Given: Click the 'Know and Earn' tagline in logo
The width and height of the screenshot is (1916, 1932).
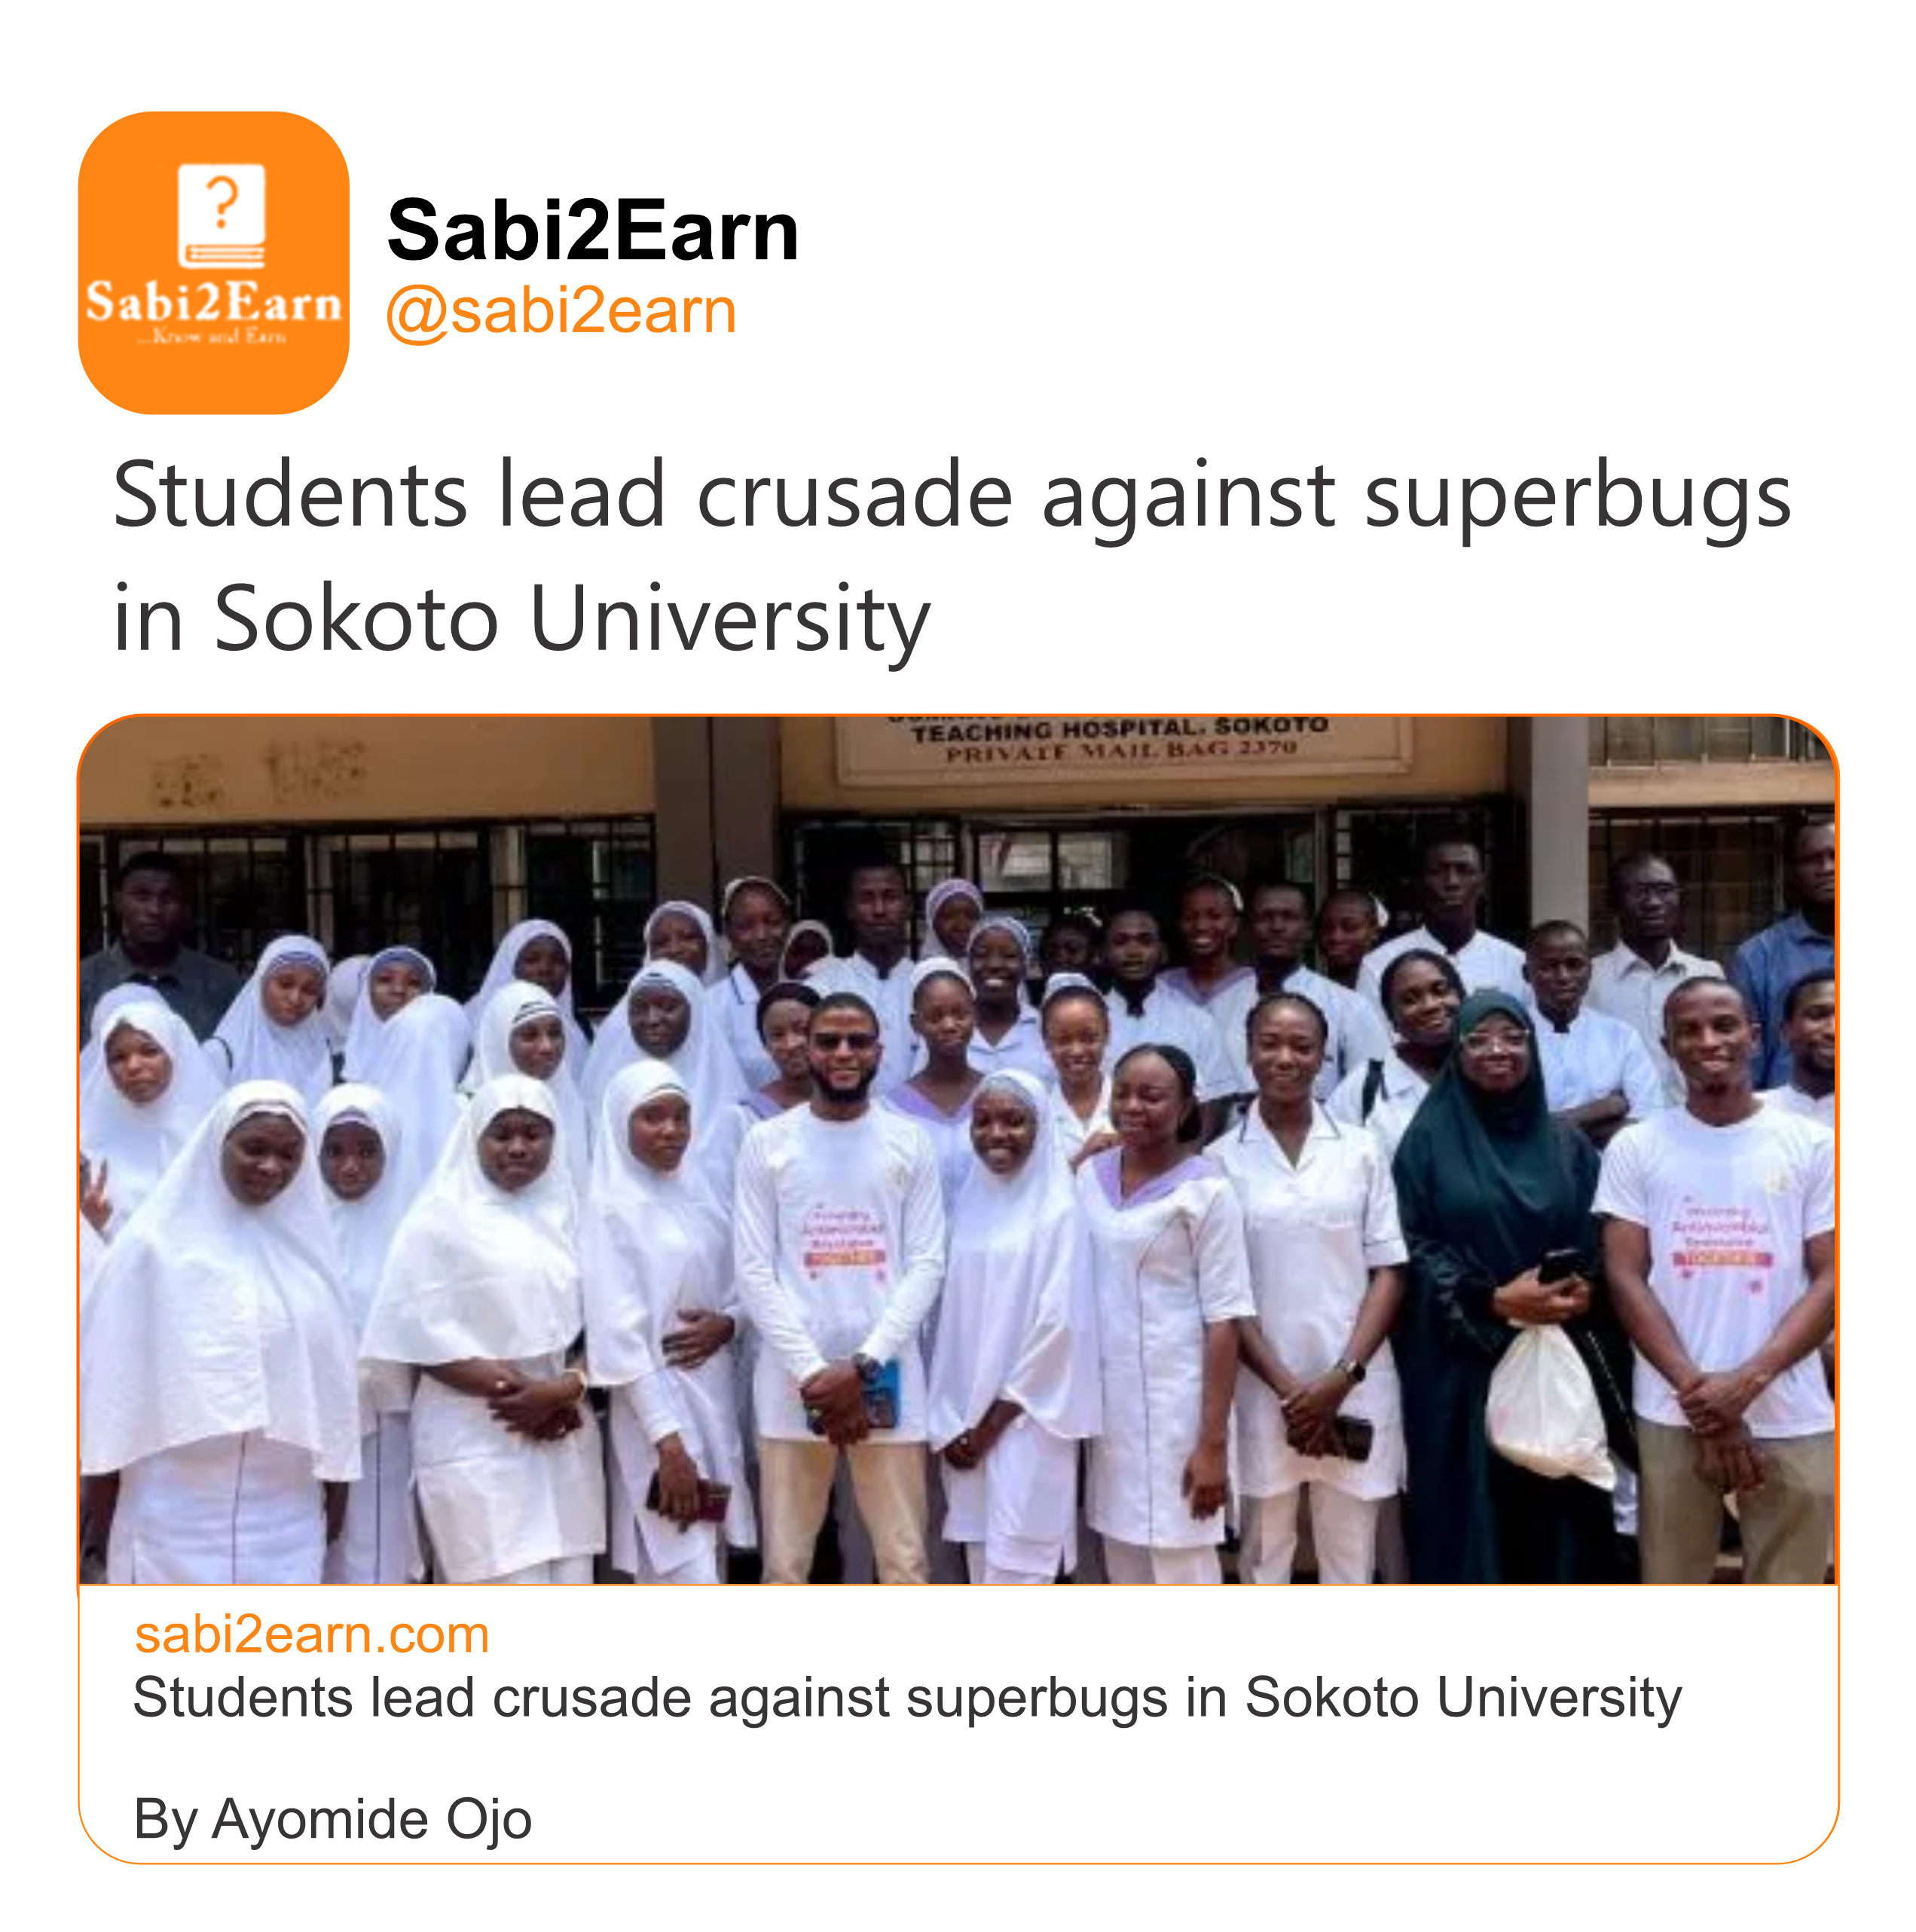Looking at the screenshot, I should (213, 337).
